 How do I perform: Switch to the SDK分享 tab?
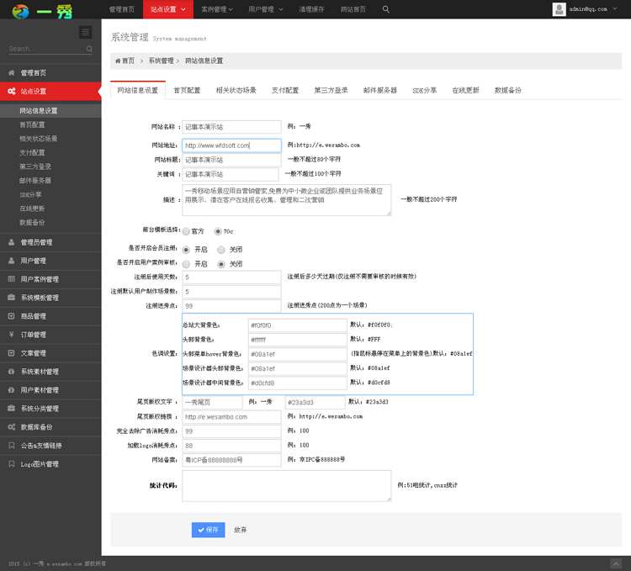pyautogui.click(x=425, y=91)
